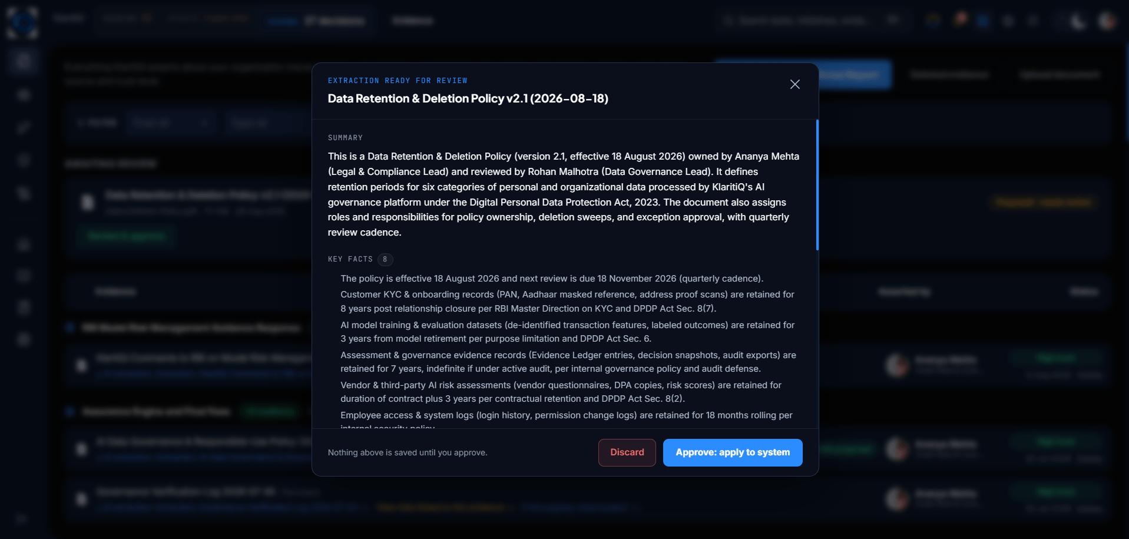This screenshot has height=539, width=1129.
Task: Click the summary paragraph mentioning Ananya Mehta
Action: 564,194
